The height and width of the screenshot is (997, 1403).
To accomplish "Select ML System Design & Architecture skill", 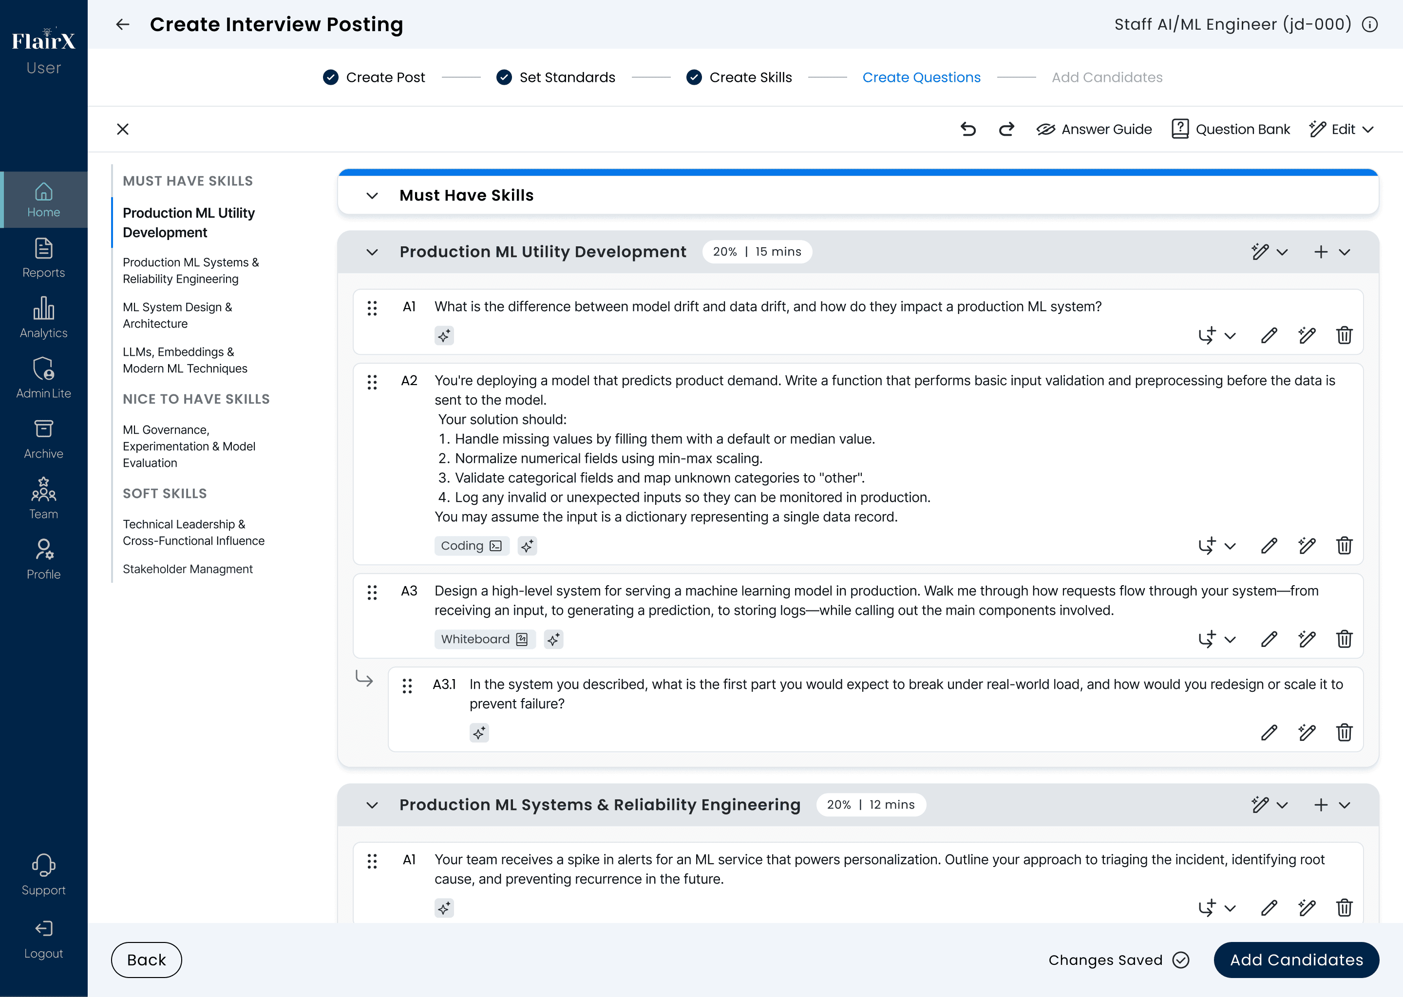I will click(x=177, y=315).
